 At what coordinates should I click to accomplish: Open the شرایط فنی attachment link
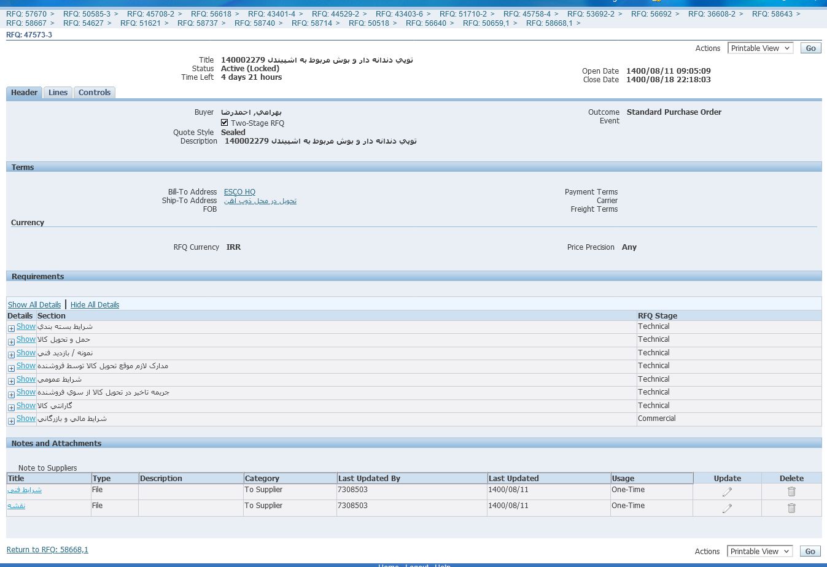click(x=25, y=490)
